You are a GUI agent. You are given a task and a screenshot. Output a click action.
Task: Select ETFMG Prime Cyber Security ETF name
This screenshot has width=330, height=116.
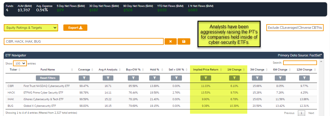click(x=43, y=93)
